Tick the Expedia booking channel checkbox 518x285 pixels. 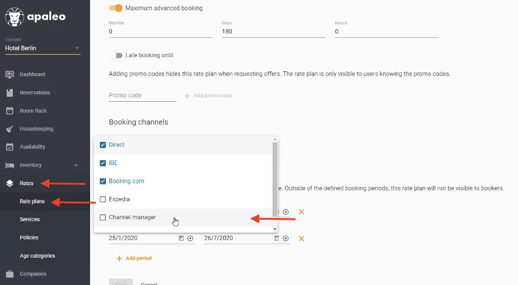point(103,199)
